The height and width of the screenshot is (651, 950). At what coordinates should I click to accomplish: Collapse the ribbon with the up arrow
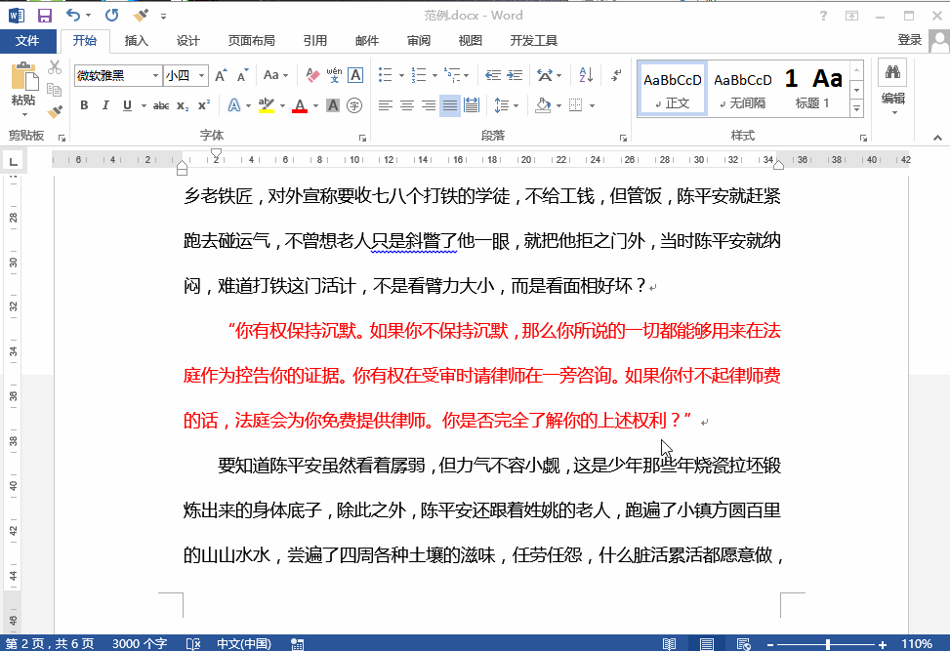coord(937,138)
